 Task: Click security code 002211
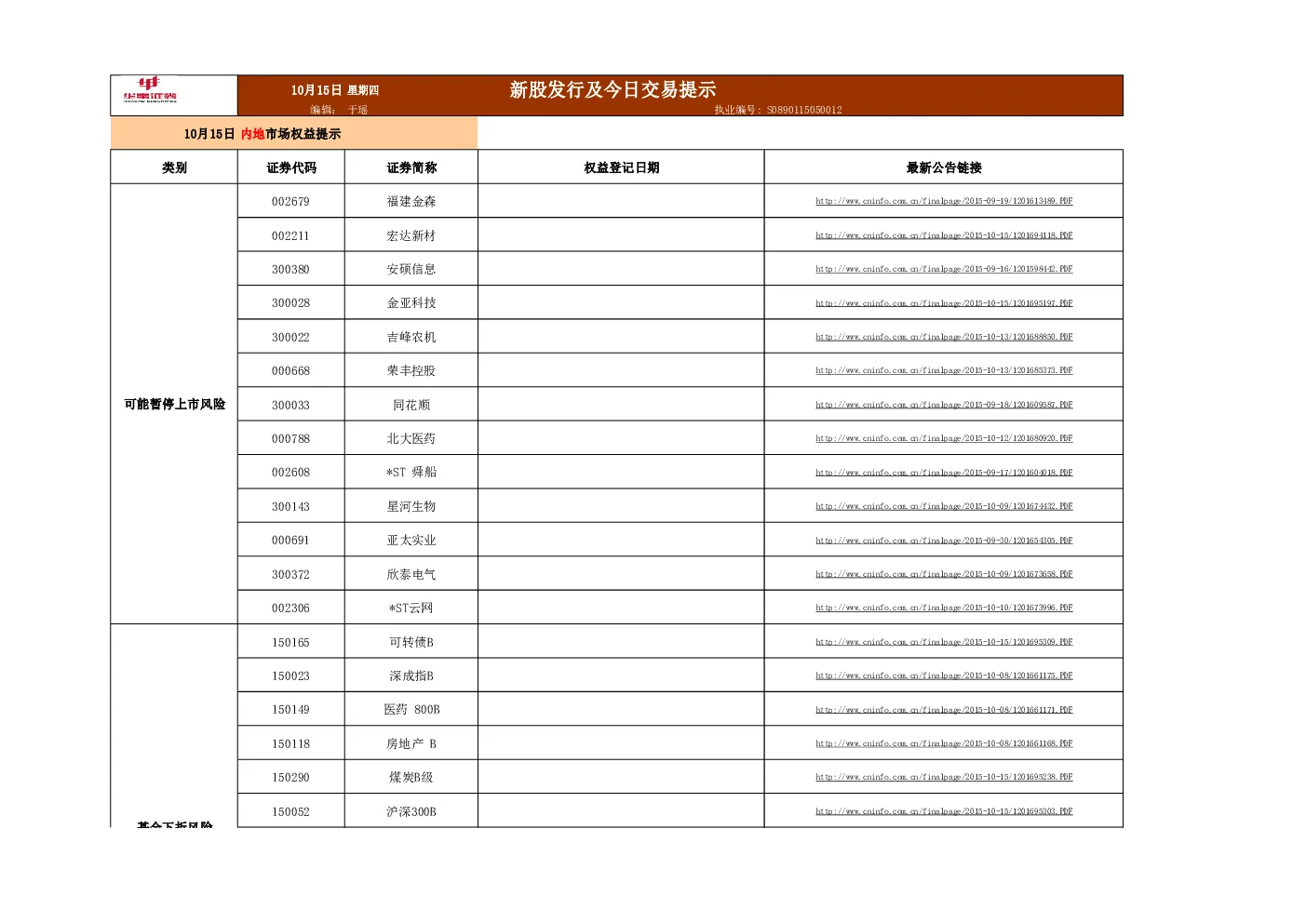290,235
